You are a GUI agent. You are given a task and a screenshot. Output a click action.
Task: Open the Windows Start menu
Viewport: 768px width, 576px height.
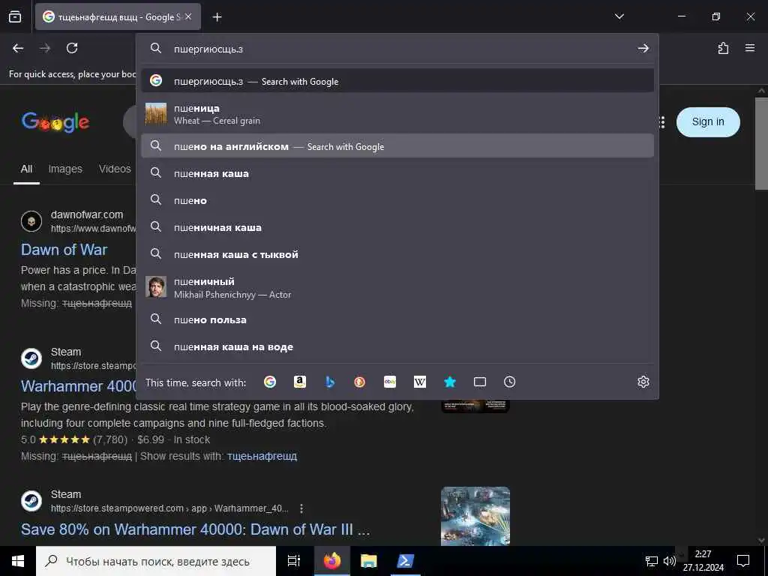click(x=18, y=561)
